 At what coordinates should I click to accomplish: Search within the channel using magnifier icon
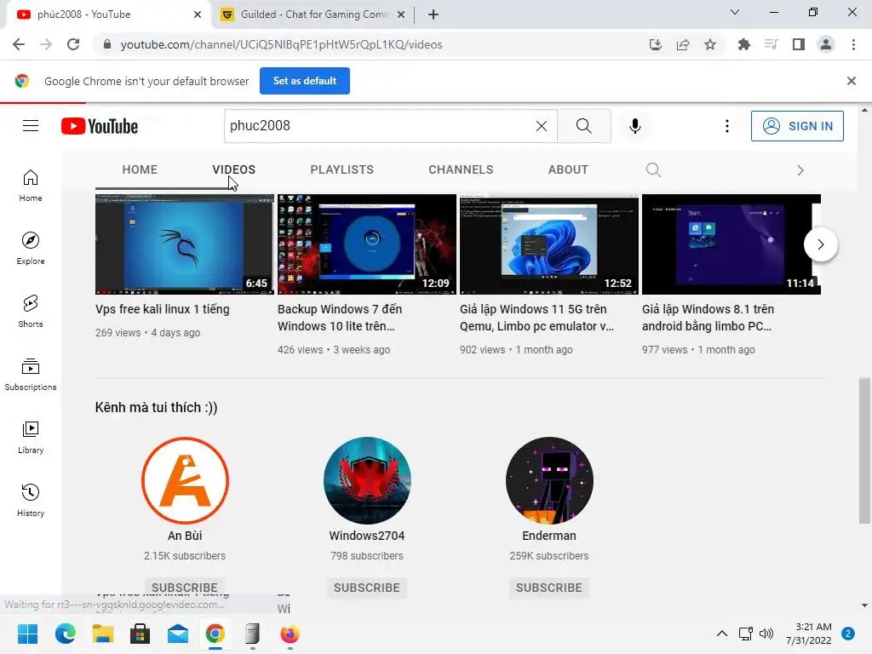pos(653,169)
